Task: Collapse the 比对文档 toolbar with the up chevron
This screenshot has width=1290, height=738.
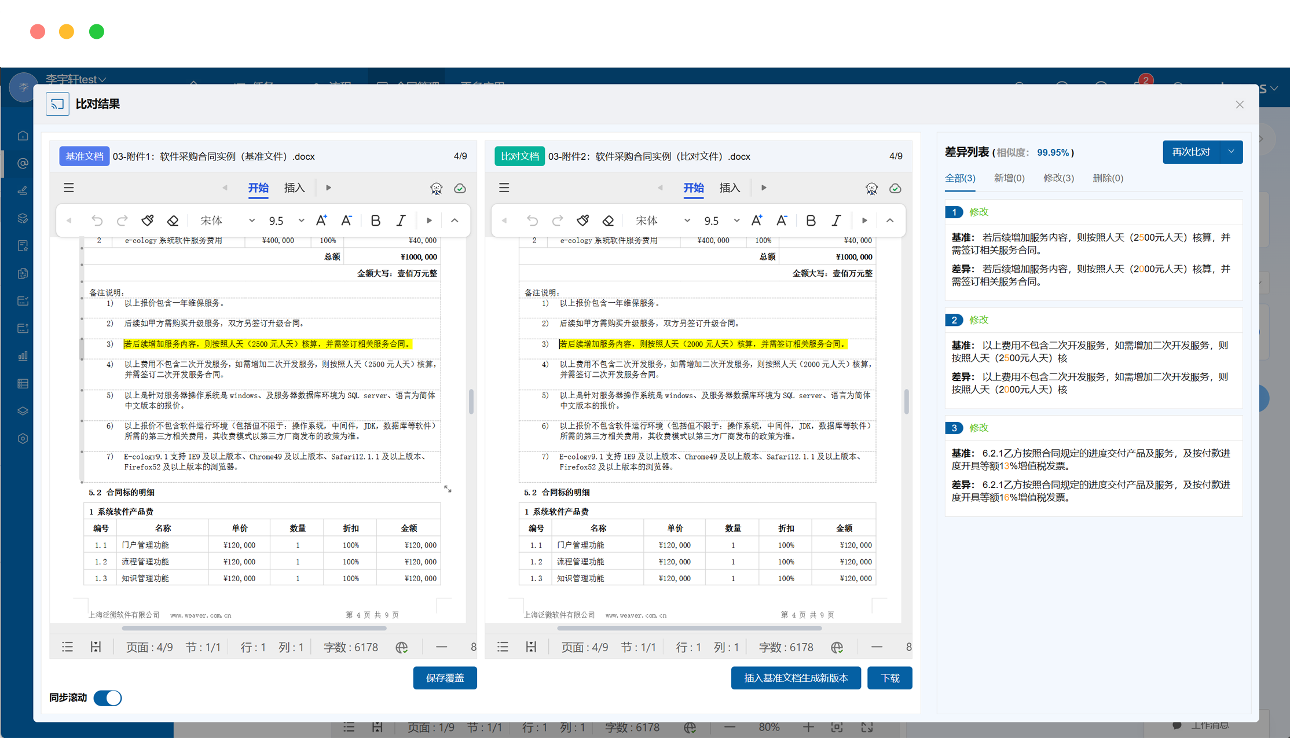Action: pyautogui.click(x=890, y=221)
